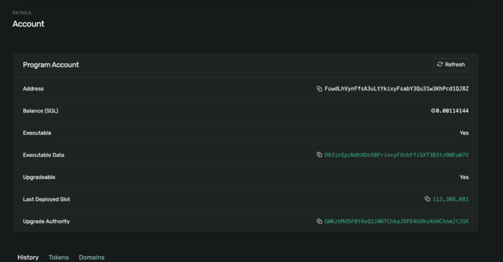Switch to the History tab
Image resolution: width=503 pixels, height=262 pixels.
[x=28, y=257]
